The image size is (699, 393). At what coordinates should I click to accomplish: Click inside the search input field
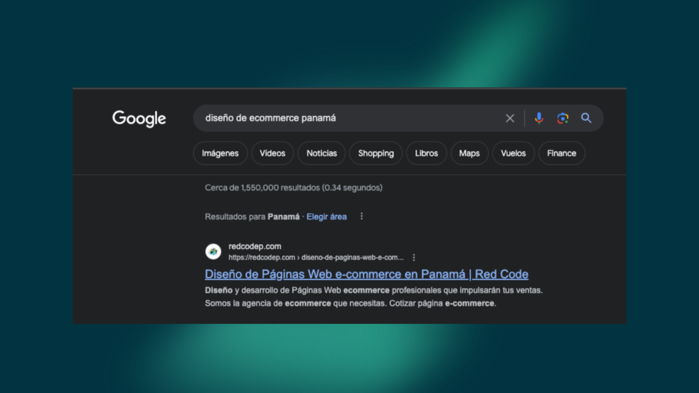pos(341,117)
